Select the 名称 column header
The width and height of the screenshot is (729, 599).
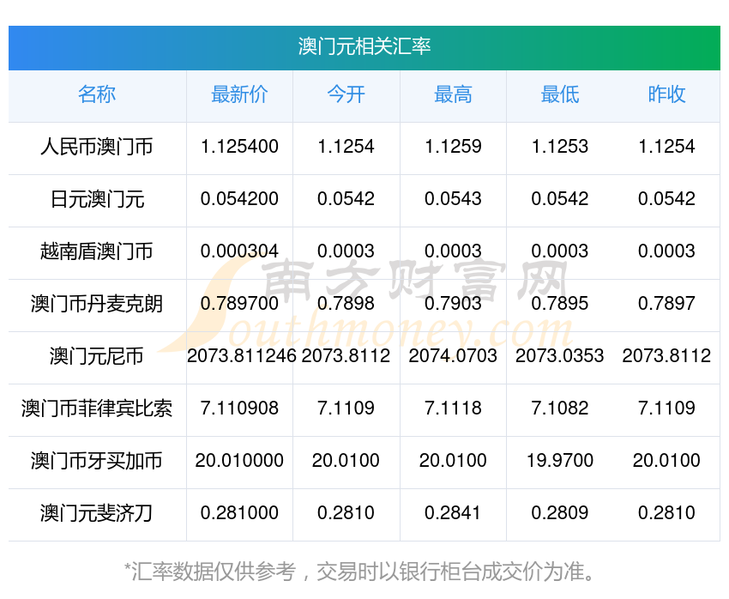(97, 94)
